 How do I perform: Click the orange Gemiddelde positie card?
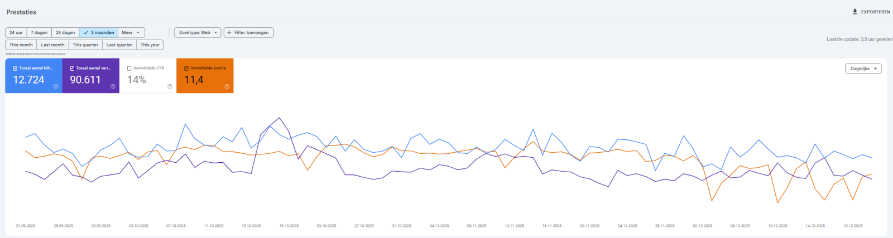205,76
